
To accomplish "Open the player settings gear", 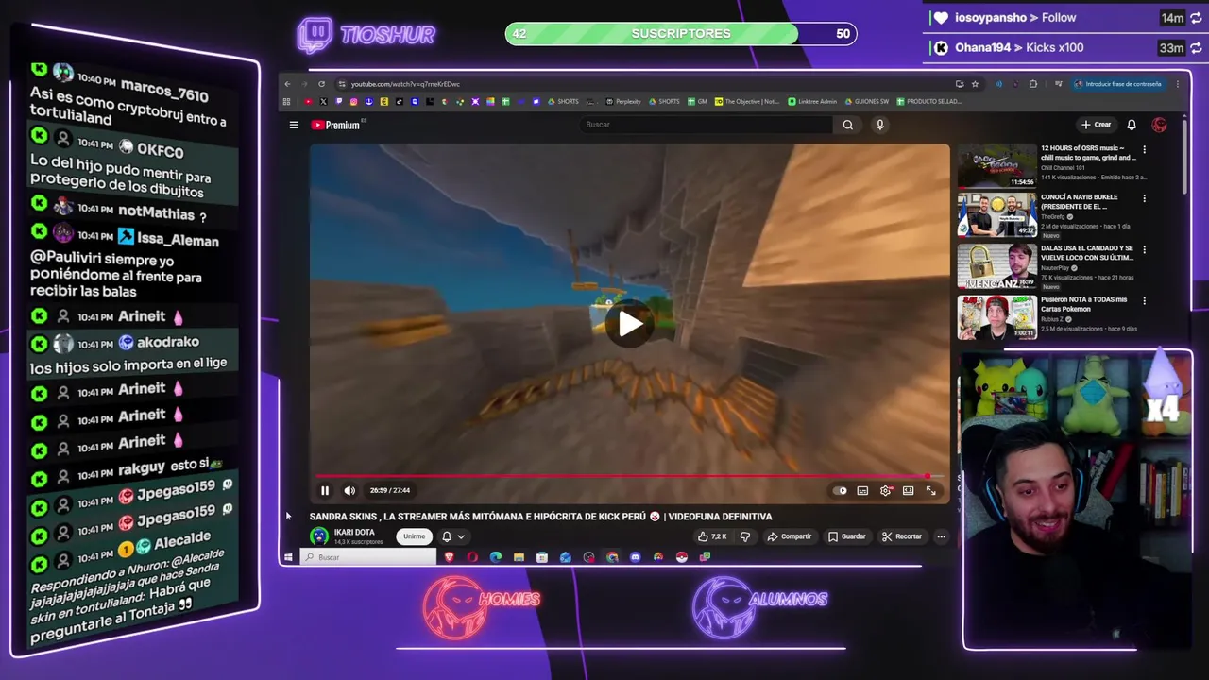I will pos(885,490).
